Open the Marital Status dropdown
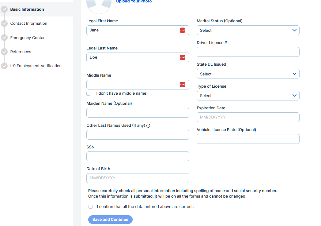Image resolution: width=321 pixels, height=226 pixels. coord(248,30)
